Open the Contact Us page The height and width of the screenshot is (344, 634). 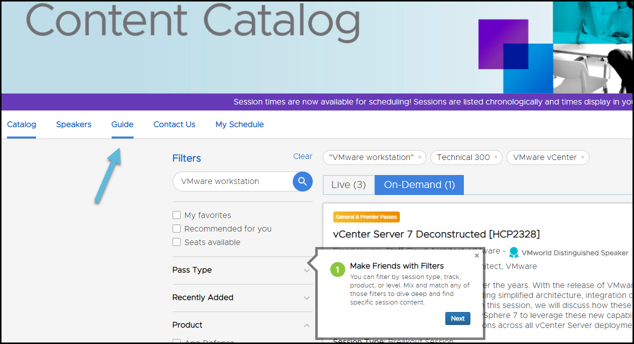[x=175, y=124]
